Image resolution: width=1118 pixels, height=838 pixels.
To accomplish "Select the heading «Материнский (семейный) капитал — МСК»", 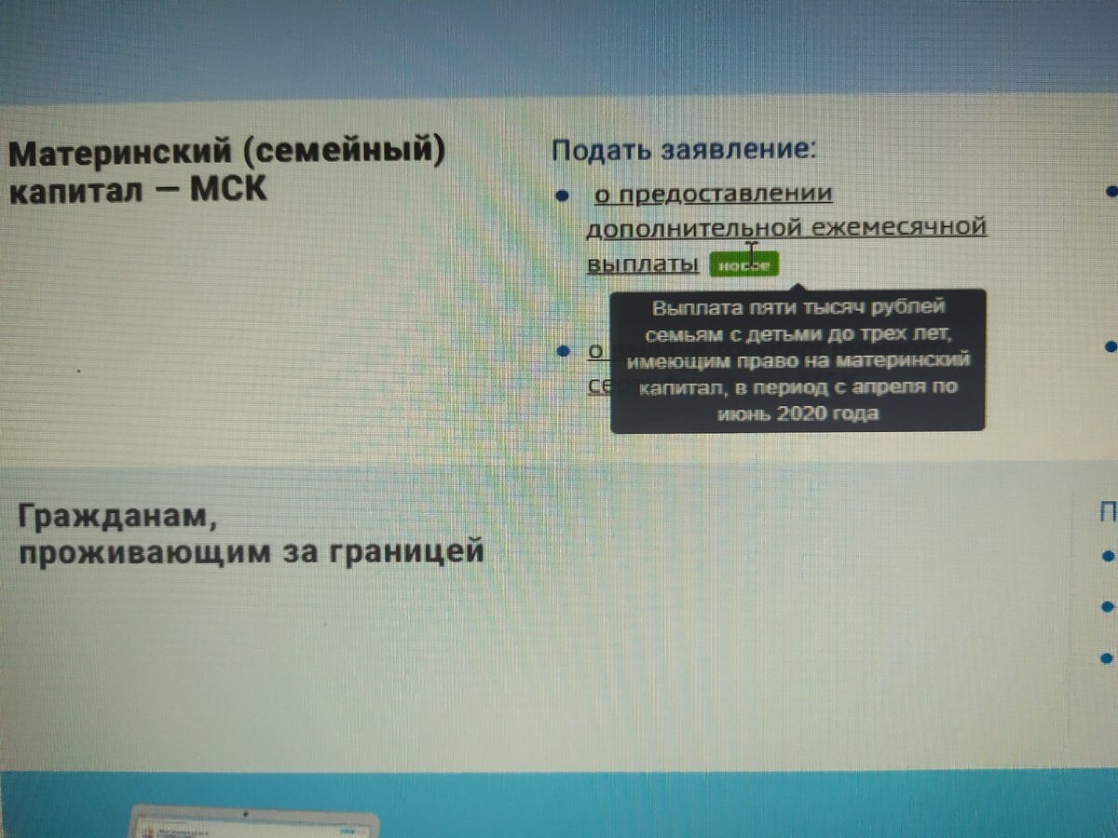I will (x=226, y=168).
